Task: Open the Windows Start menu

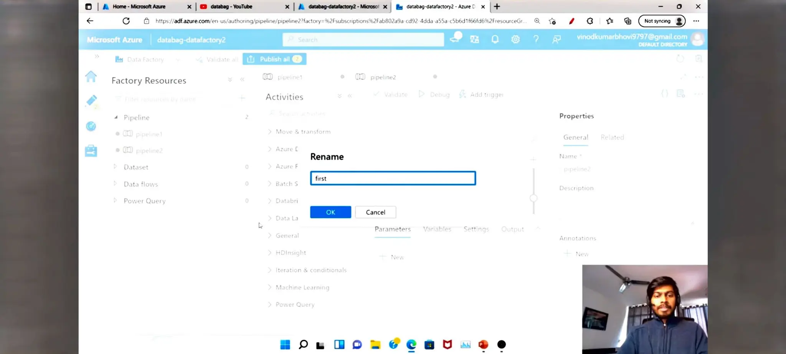Action: 285,344
